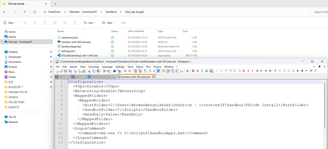
Task: Click the Zoom In icon in Notepad++
Action: pyautogui.click(x=125, y=71)
